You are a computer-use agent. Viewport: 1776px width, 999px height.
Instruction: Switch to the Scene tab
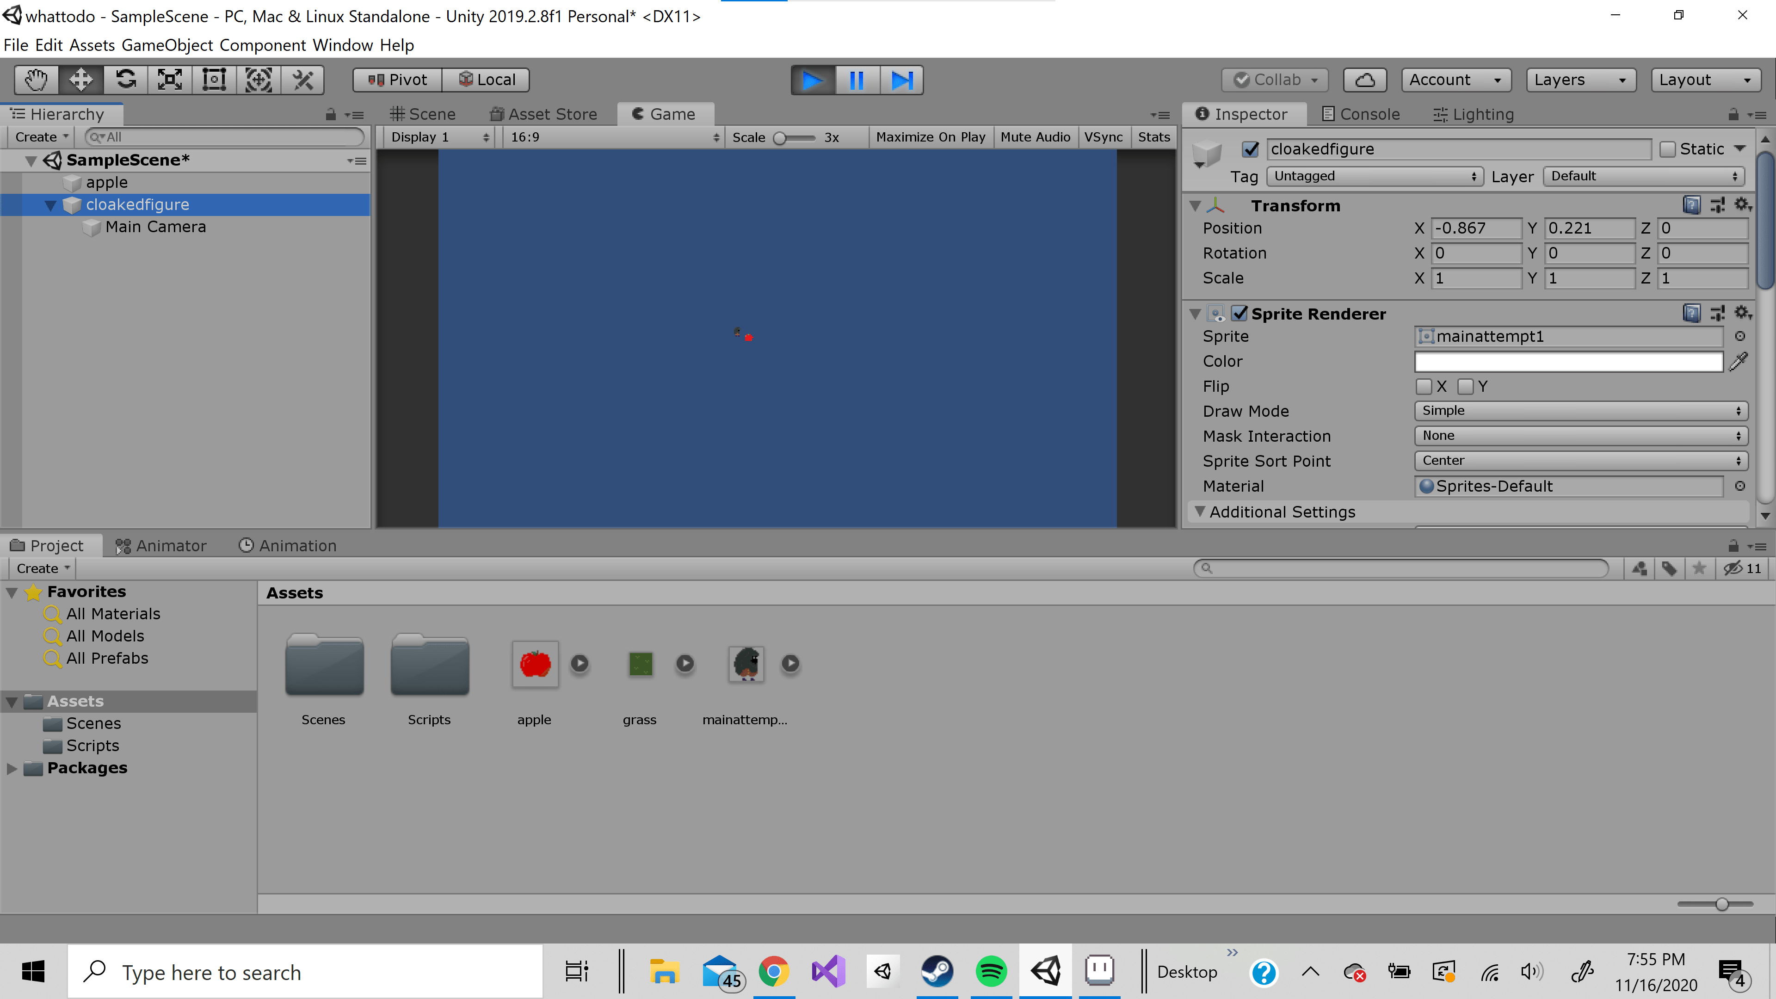click(x=423, y=114)
